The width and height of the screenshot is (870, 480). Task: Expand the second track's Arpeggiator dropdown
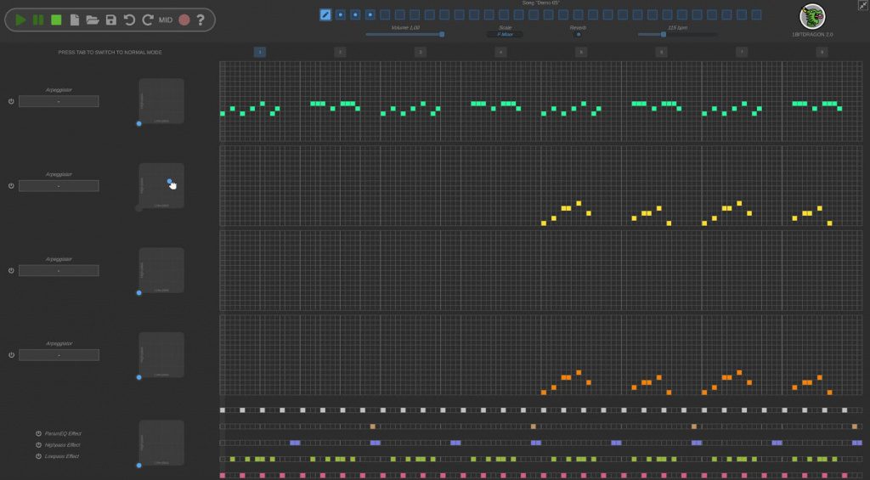[x=59, y=186]
